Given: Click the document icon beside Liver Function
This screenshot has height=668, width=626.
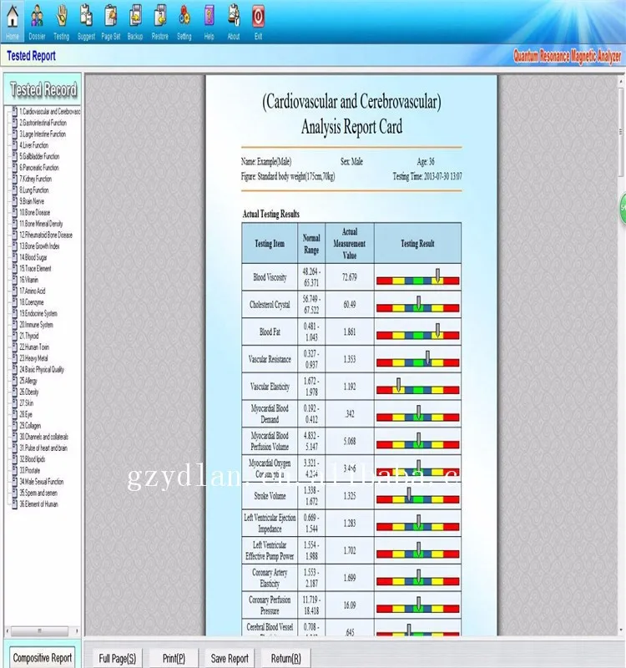Looking at the screenshot, I should pyautogui.click(x=14, y=144).
